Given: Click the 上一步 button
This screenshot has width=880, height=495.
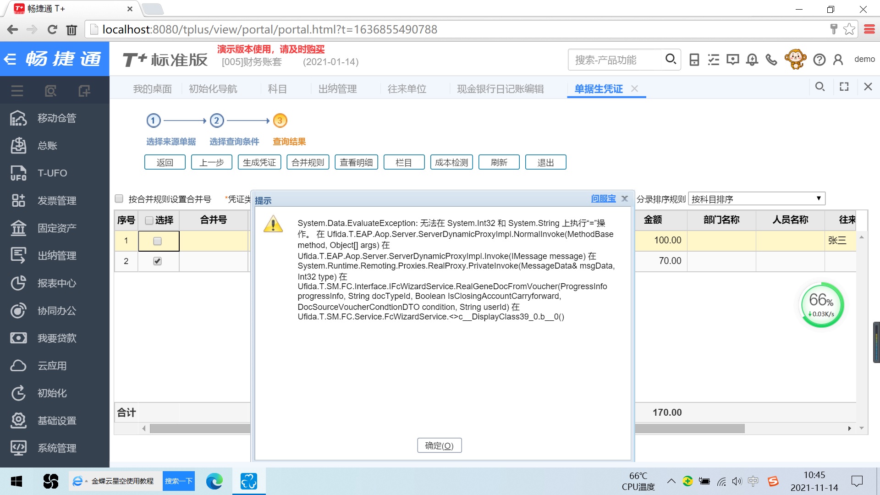Looking at the screenshot, I should 212,162.
